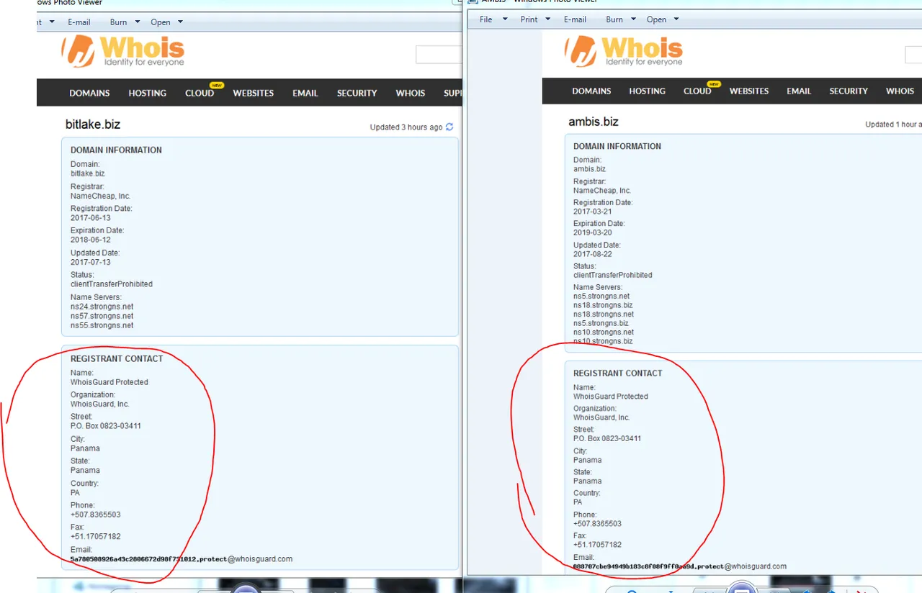Choose DOMAINS in the ambis.biz page navigation
Viewport: 922px width, 593px height.
(x=591, y=91)
